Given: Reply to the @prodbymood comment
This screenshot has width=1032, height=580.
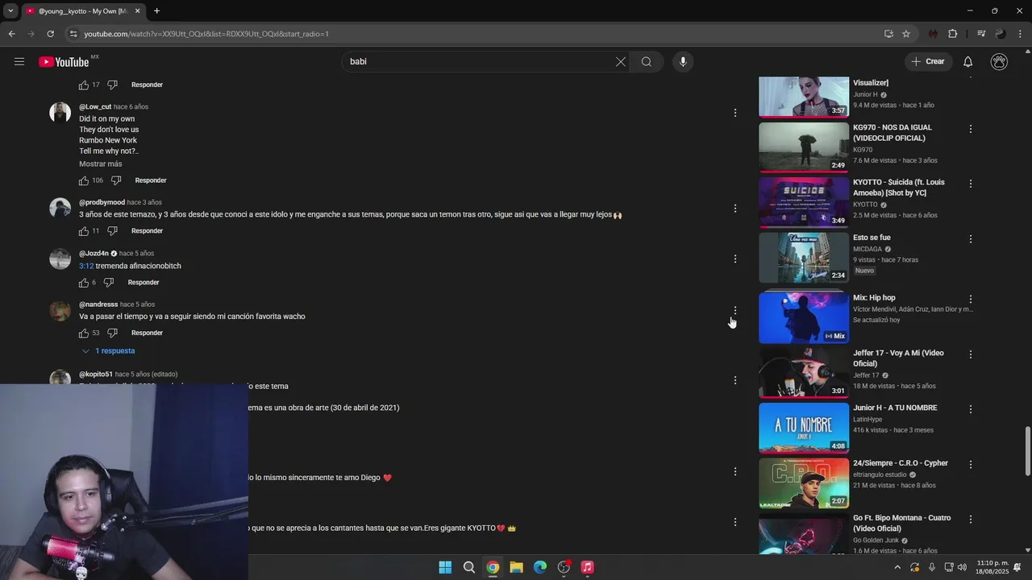Looking at the screenshot, I should 147,231.
